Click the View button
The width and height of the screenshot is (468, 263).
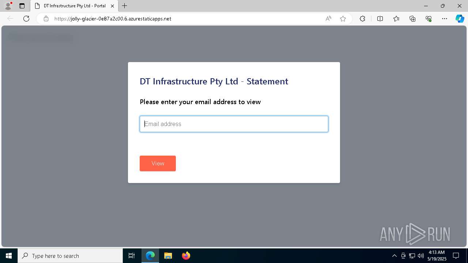pyautogui.click(x=158, y=163)
